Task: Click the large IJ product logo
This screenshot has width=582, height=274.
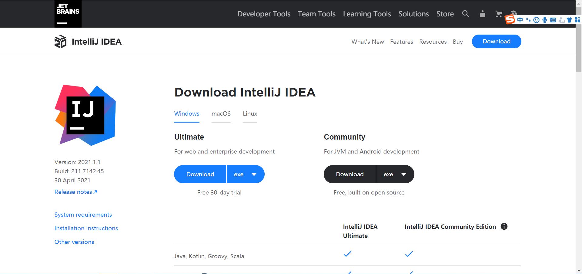Action: pos(85,115)
